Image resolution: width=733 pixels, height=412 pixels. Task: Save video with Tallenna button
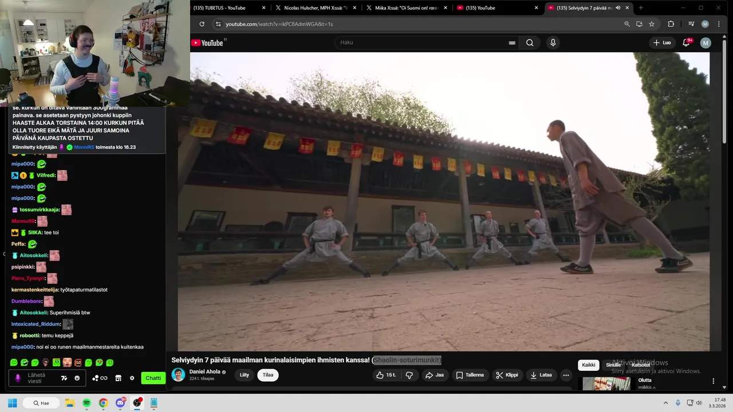point(470,375)
